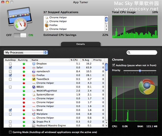Click green running dot for Dropbox
The width and height of the screenshot is (162, 136).
point(24,64)
